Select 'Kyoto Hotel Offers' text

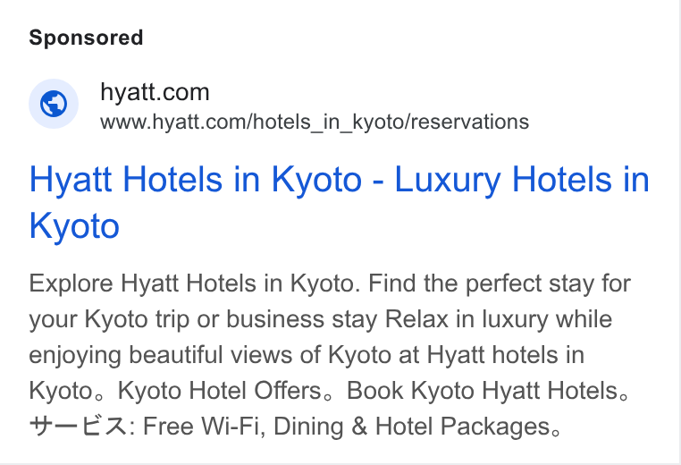tap(219, 390)
